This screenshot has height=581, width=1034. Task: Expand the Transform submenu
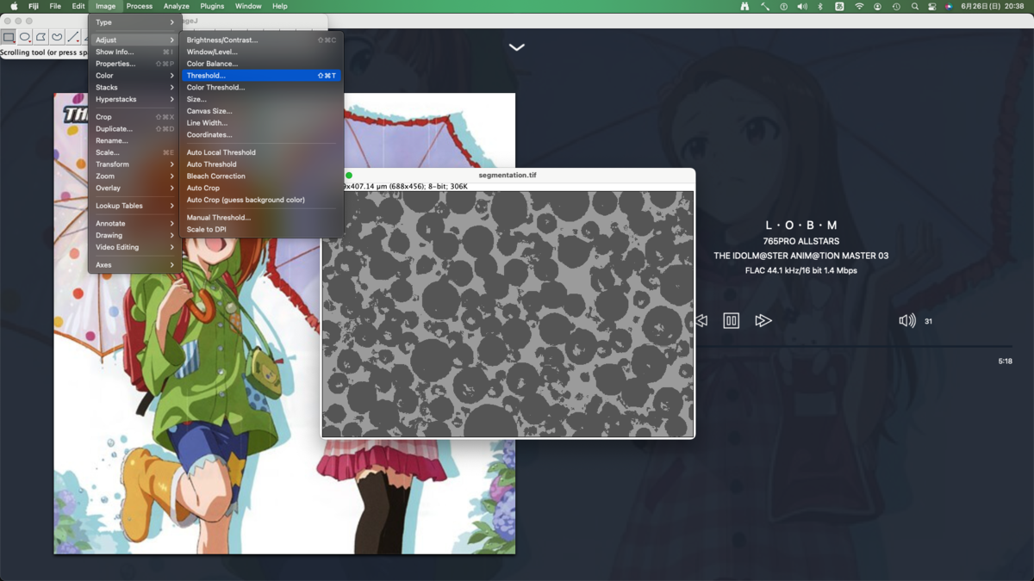click(x=134, y=164)
